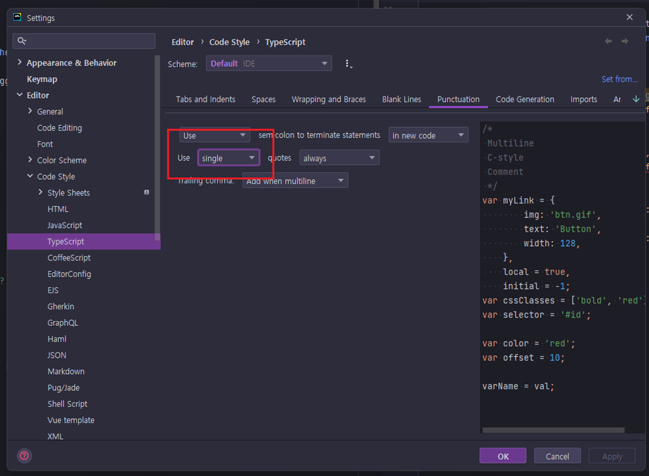Expand Appearance & Behavior section
The image size is (649, 476).
point(20,62)
